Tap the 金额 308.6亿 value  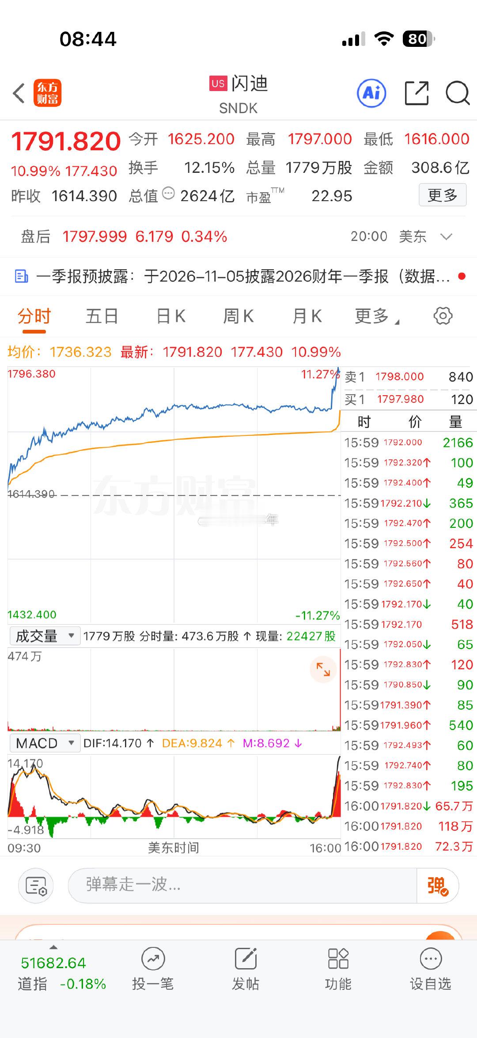[440, 168]
